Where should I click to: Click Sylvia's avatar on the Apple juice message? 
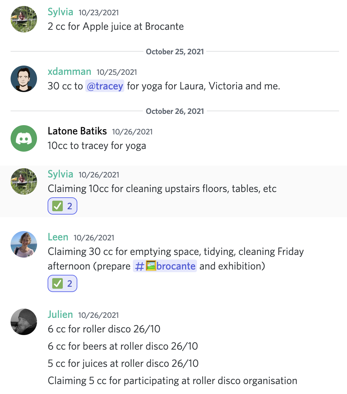24,19
